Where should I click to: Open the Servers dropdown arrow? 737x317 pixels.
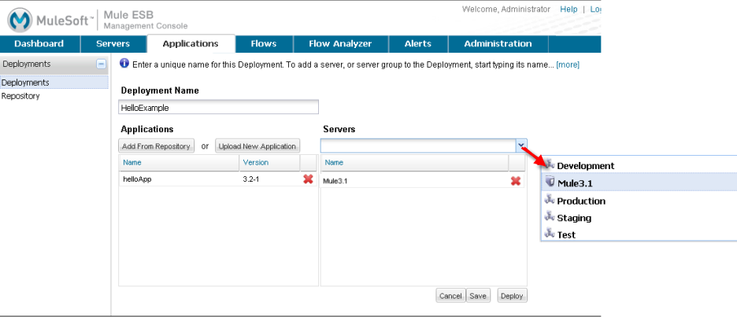coord(521,146)
